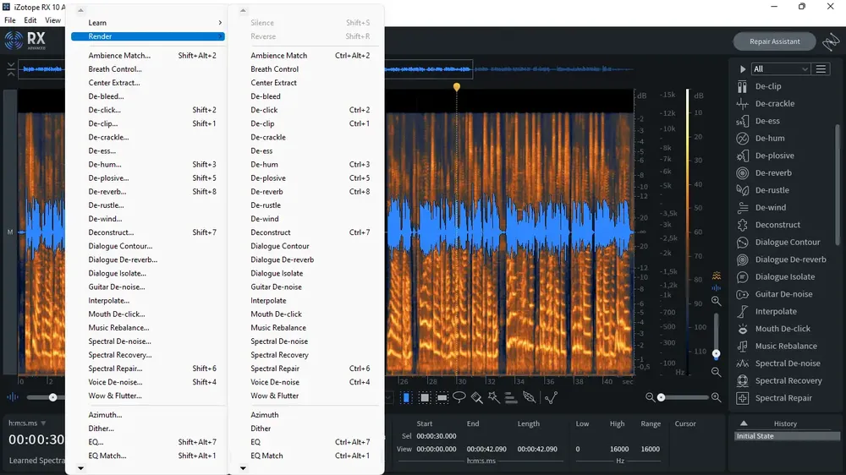Click the time zoom-in magnifier
Viewport: 846px width, 475px height.
coord(716,397)
